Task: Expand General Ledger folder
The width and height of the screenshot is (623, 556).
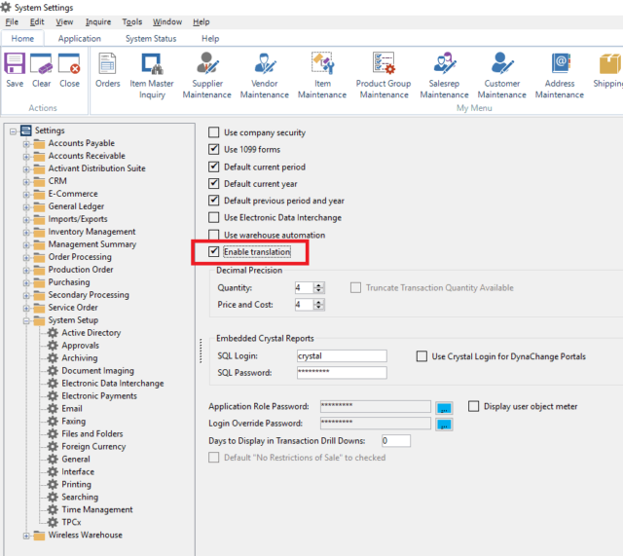Action: coord(26,207)
